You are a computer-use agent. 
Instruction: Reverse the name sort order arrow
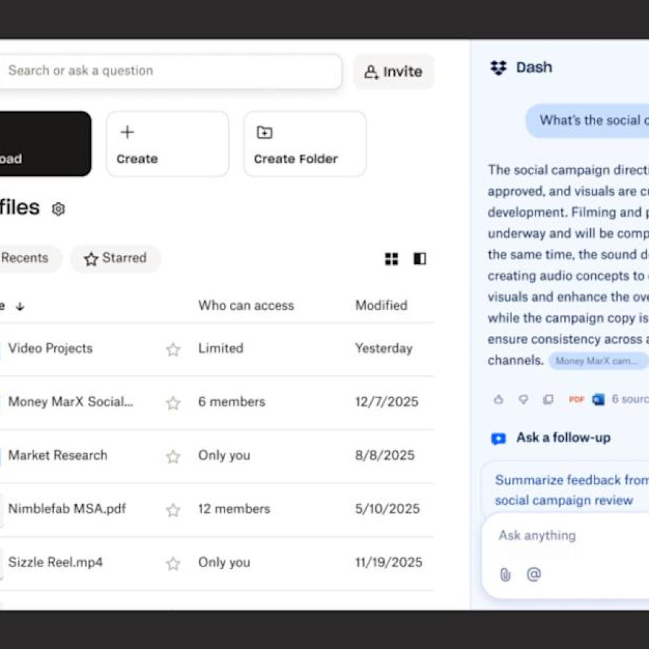tap(20, 306)
